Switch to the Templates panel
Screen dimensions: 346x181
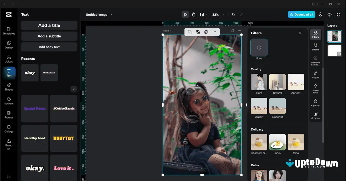click(9, 31)
